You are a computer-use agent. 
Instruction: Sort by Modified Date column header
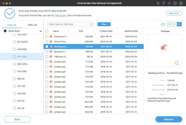pyautogui.click(x=131, y=31)
